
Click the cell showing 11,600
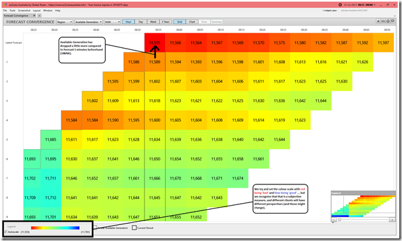pyautogui.click(x=154, y=120)
